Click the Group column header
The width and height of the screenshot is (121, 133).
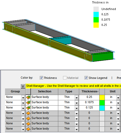15,92
